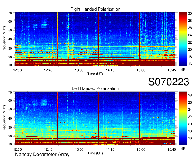The width and height of the screenshot is (195, 158).
Task: Select the right-handed plot color bar
Action: tap(183, 39)
